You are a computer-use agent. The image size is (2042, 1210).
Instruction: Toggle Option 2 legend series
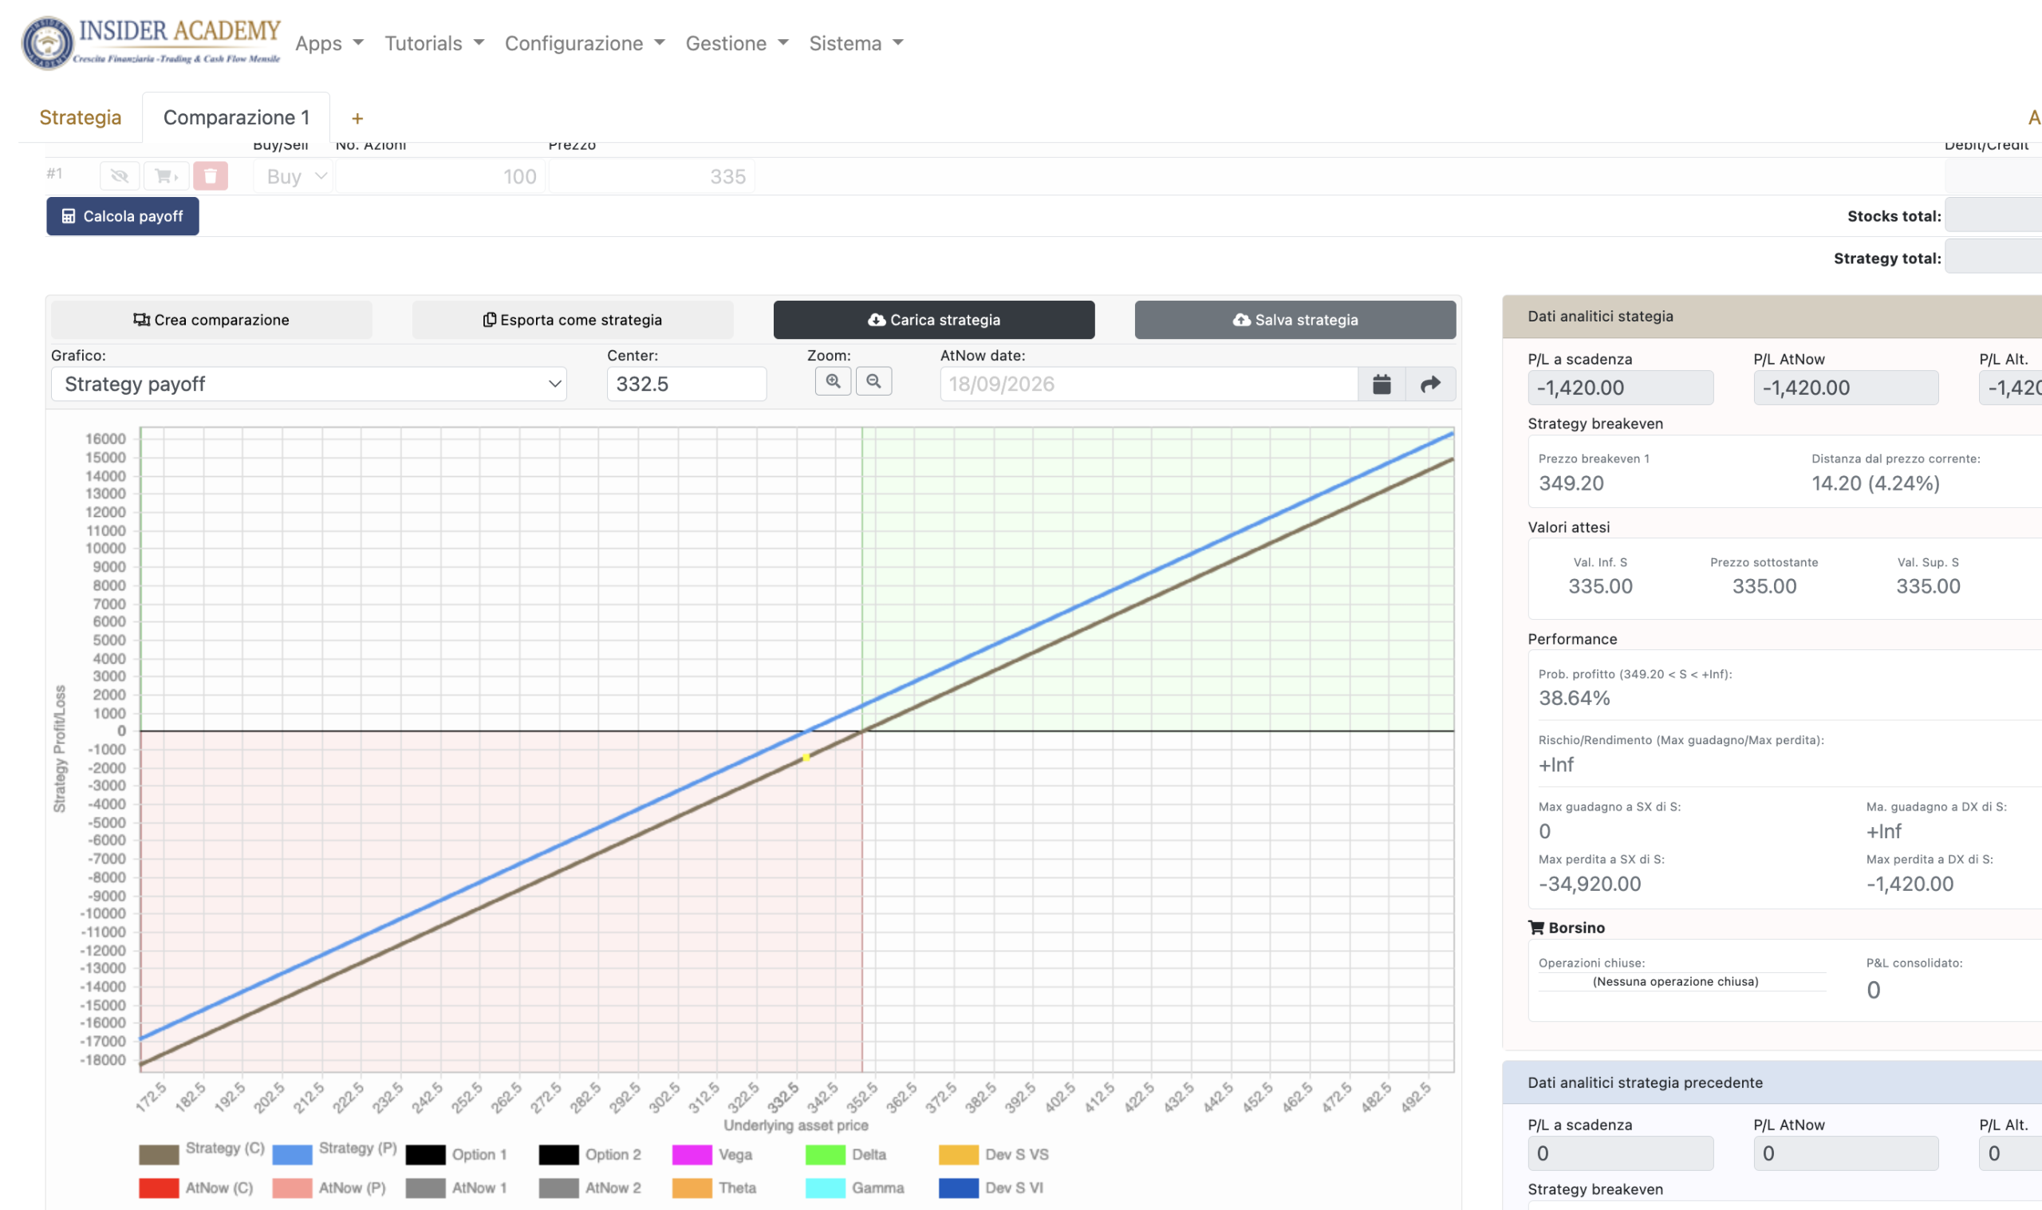590,1154
